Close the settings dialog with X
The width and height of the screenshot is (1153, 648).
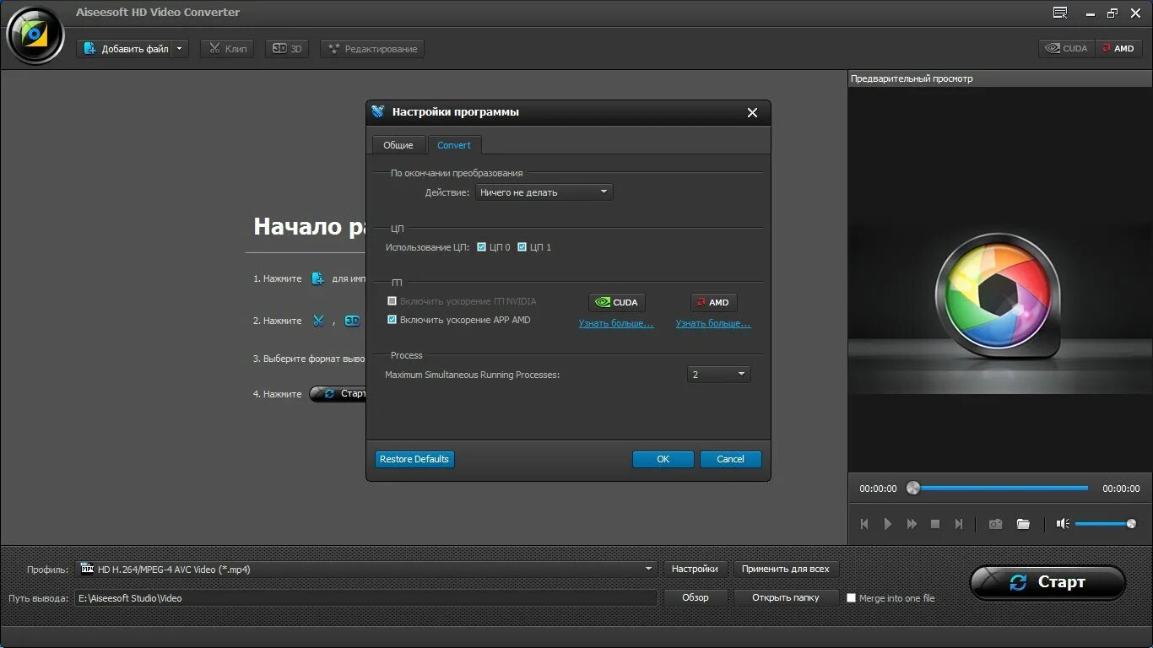[x=752, y=112]
